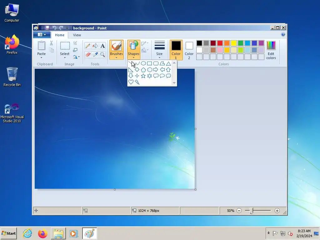Viewport: 320px width, 240px height.
Task: Choose the Oval callout shape
Action: pyautogui.click(x=162, y=76)
